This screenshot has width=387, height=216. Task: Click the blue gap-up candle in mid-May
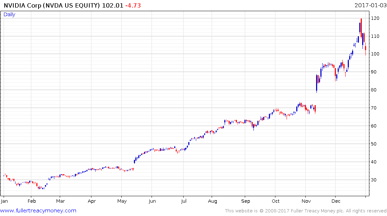134,161
